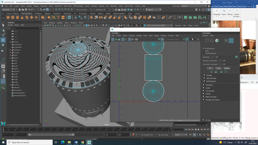Click the Windows taskbar search box
Image resolution: width=258 pixels, height=145 pixels.
(30, 142)
